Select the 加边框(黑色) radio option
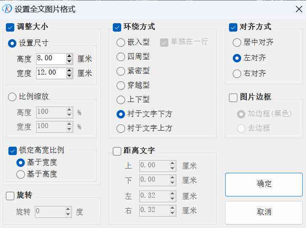306x228 pixels. click(241, 114)
